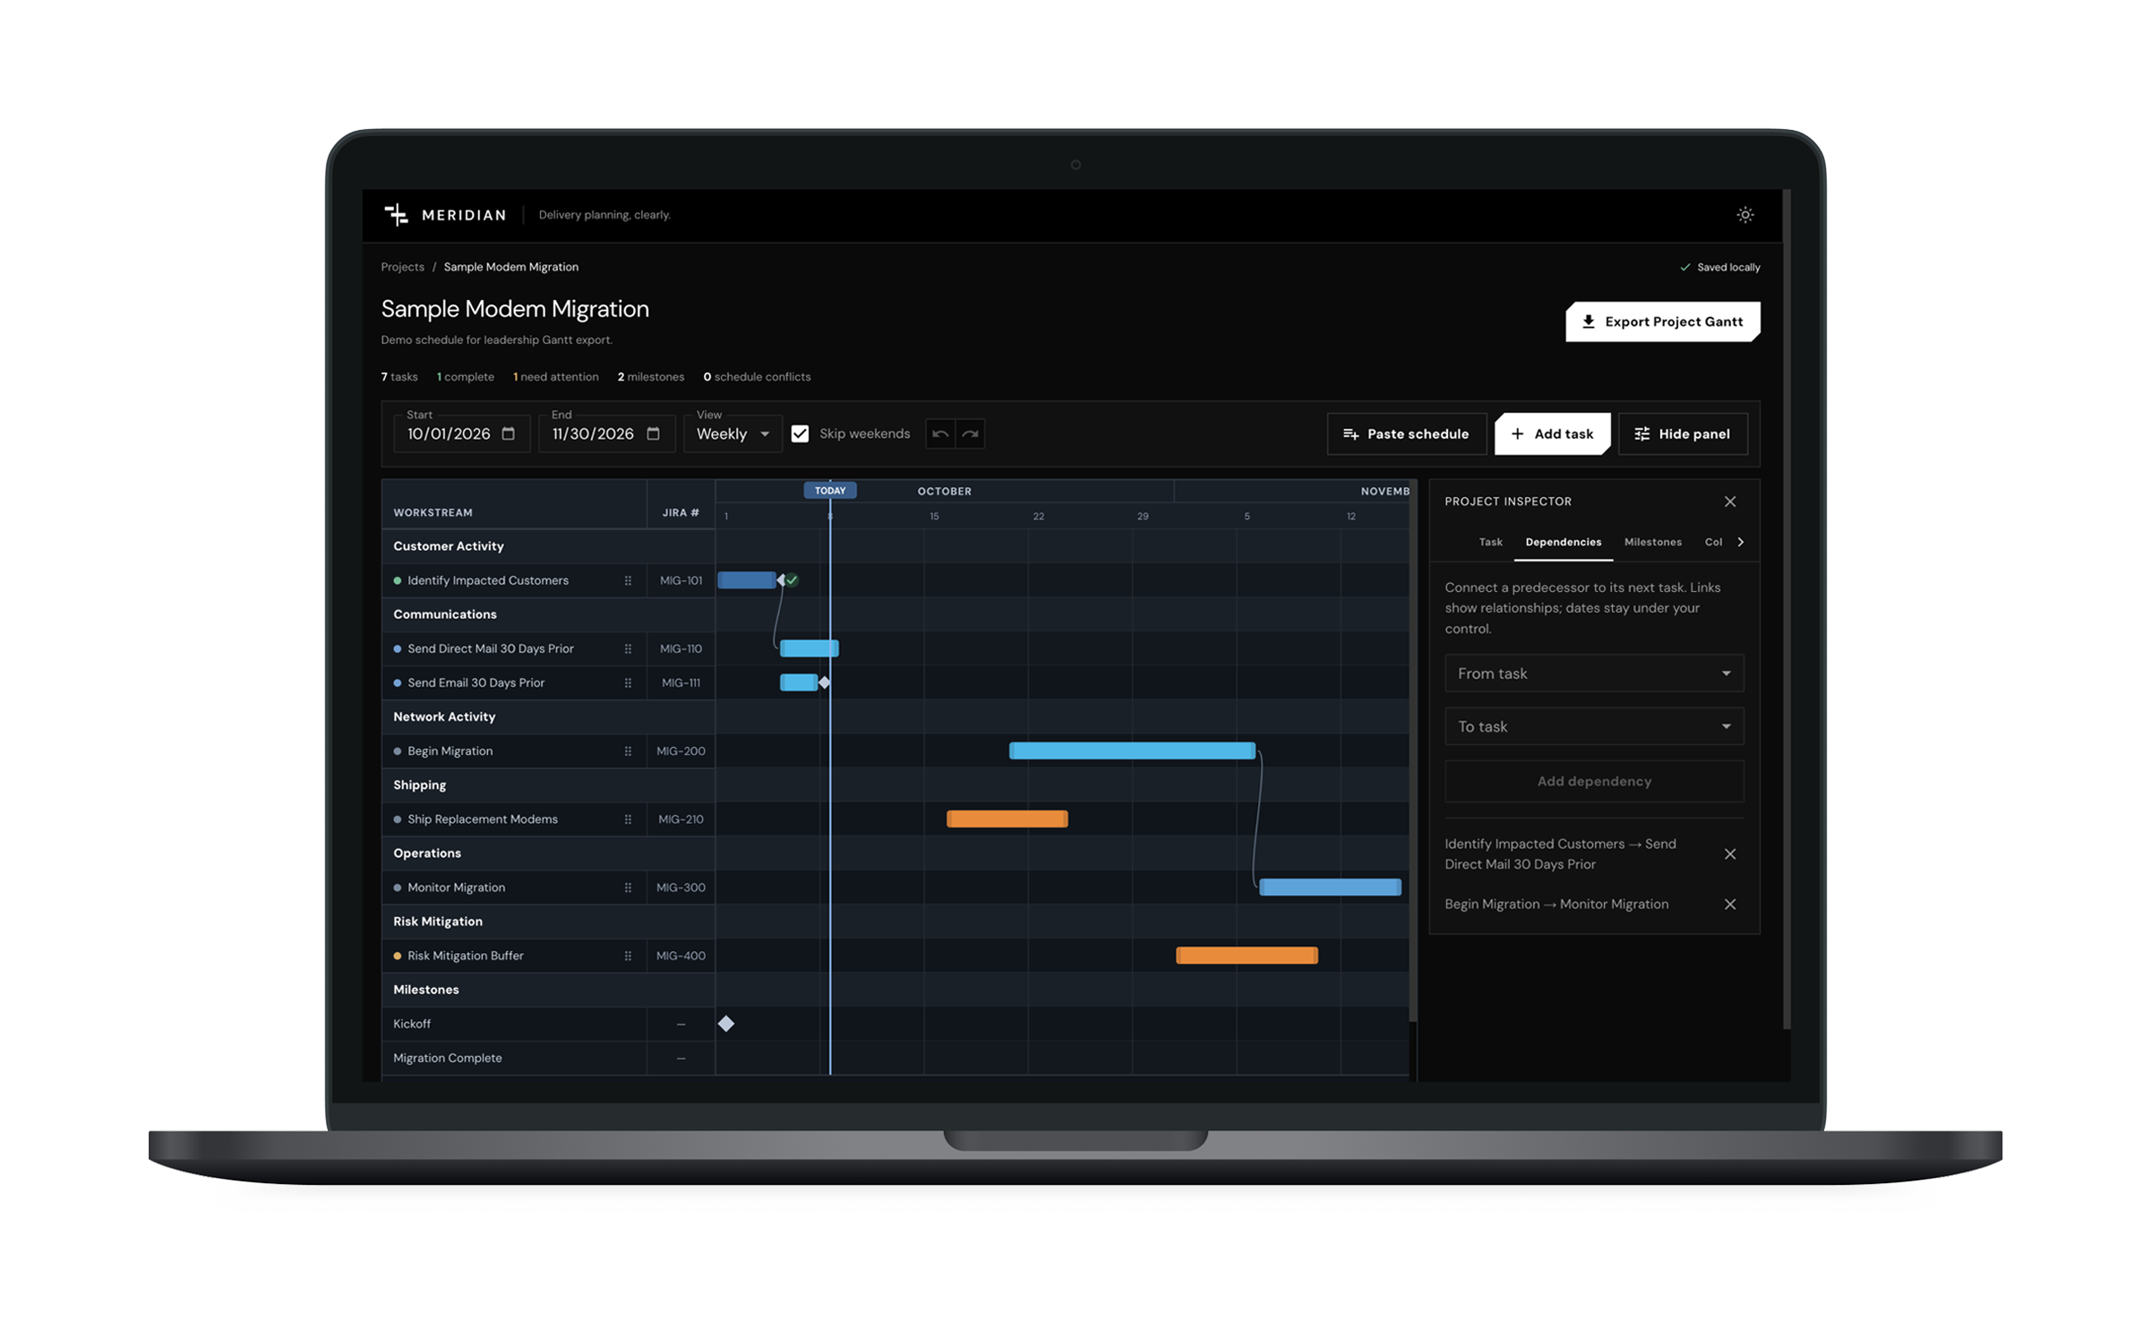Click the Kickoff milestone diamond marker

[725, 1024]
